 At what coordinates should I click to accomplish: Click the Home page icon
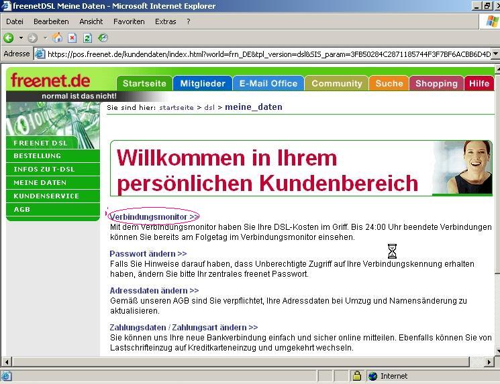tap(58, 38)
